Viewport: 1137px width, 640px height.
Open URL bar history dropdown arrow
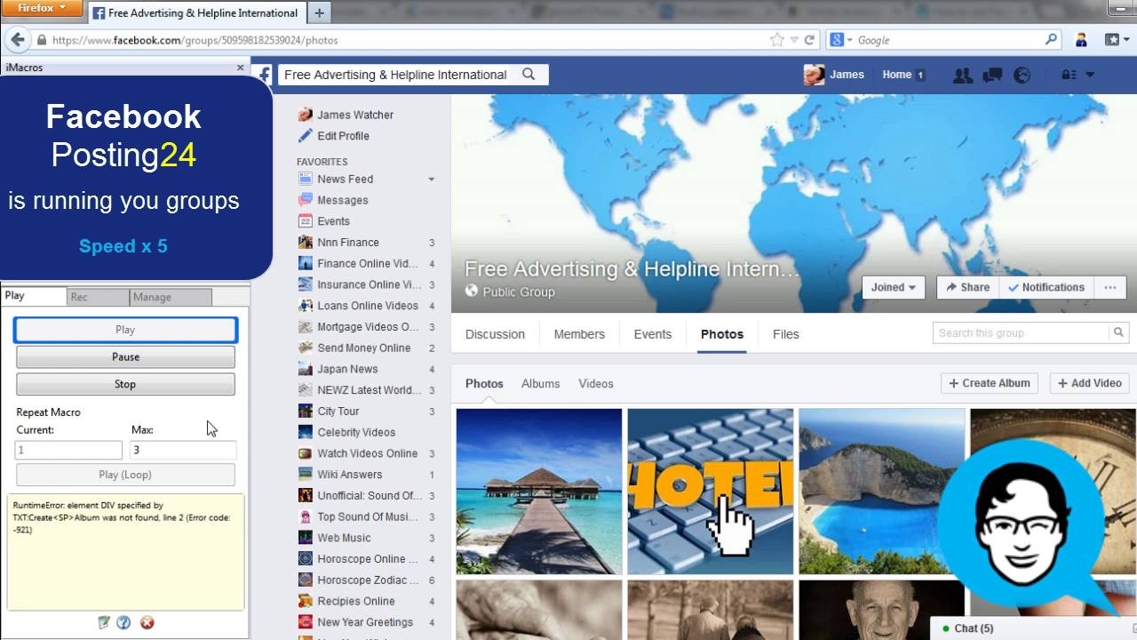(x=794, y=40)
